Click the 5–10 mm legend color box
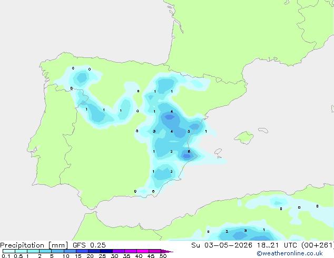Screen dimensions: 334x258 [x=57, y=251]
